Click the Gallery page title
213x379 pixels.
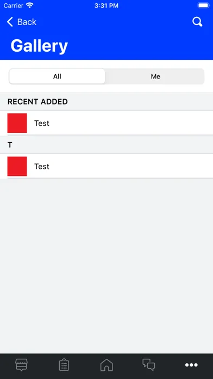coord(39,46)
